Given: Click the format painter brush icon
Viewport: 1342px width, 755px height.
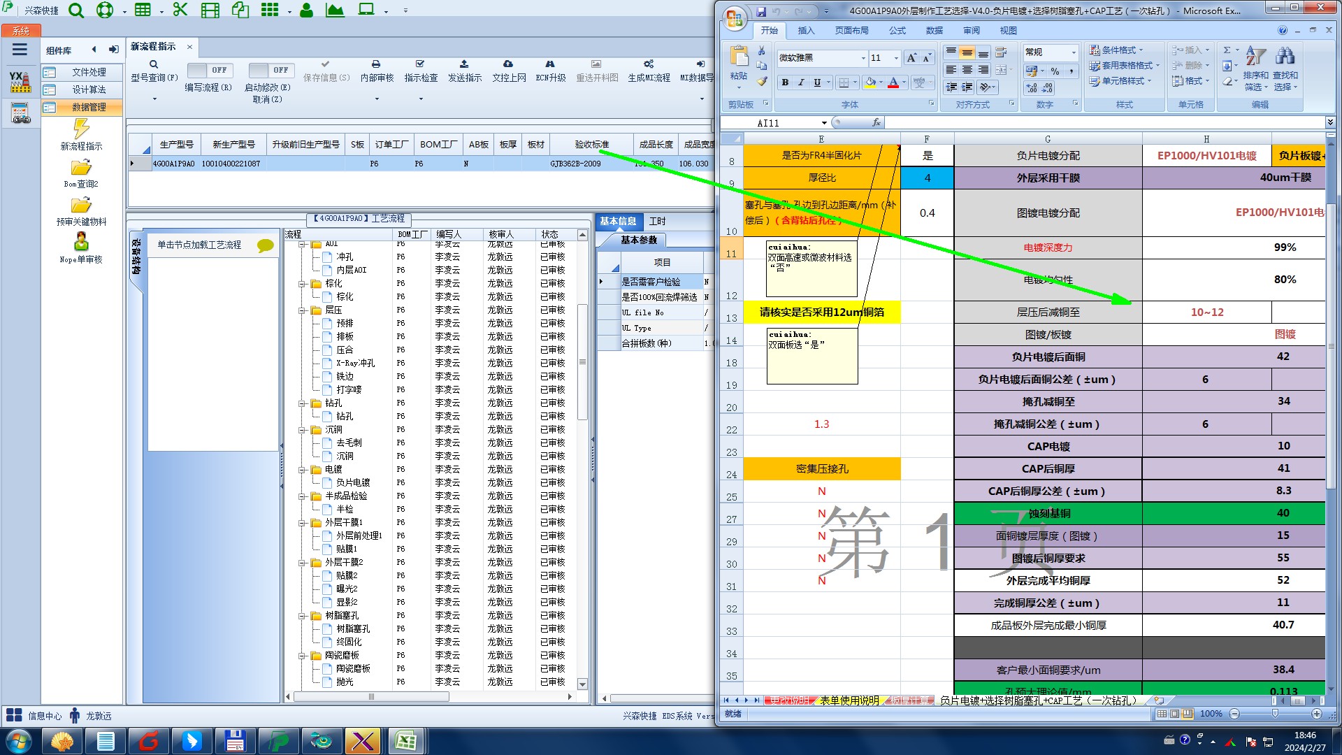Looking at the screenshot, I should click(x=762, y=82).
